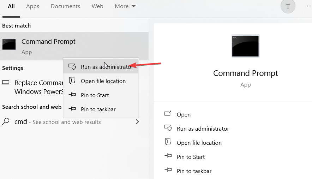Click Run as administrator in preview pane

point(203,129)
